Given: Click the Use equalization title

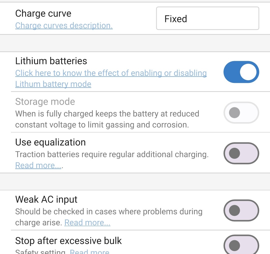Looking at the screenshot, I should click(x=50, y=142).
